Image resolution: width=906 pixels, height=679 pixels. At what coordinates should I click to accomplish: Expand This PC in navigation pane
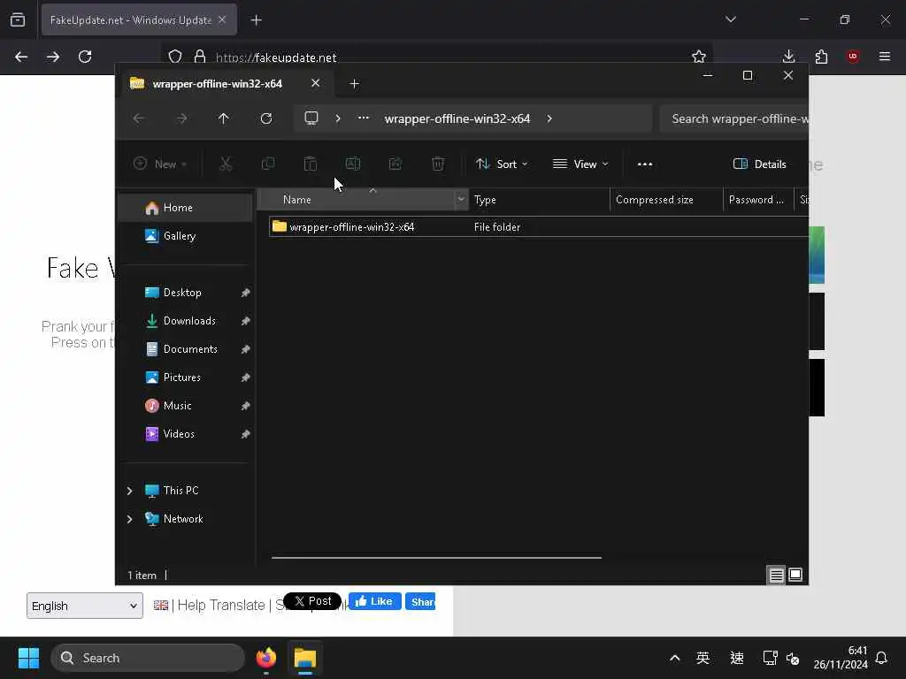(129, 491)
